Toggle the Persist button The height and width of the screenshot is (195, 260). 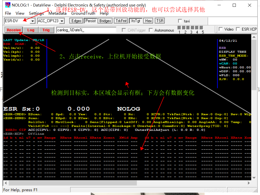pos(90,21)
